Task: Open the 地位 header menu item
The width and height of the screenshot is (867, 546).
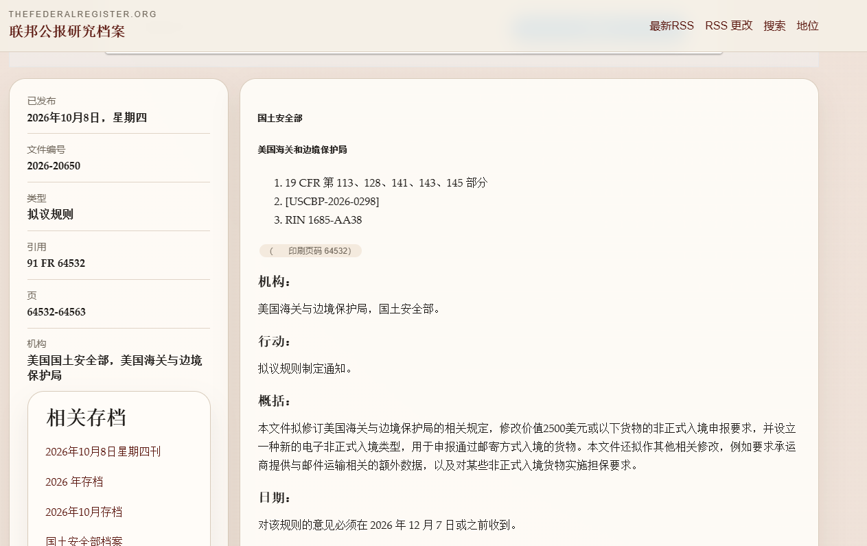Action: pyautogui.click(x=807, y=26)
